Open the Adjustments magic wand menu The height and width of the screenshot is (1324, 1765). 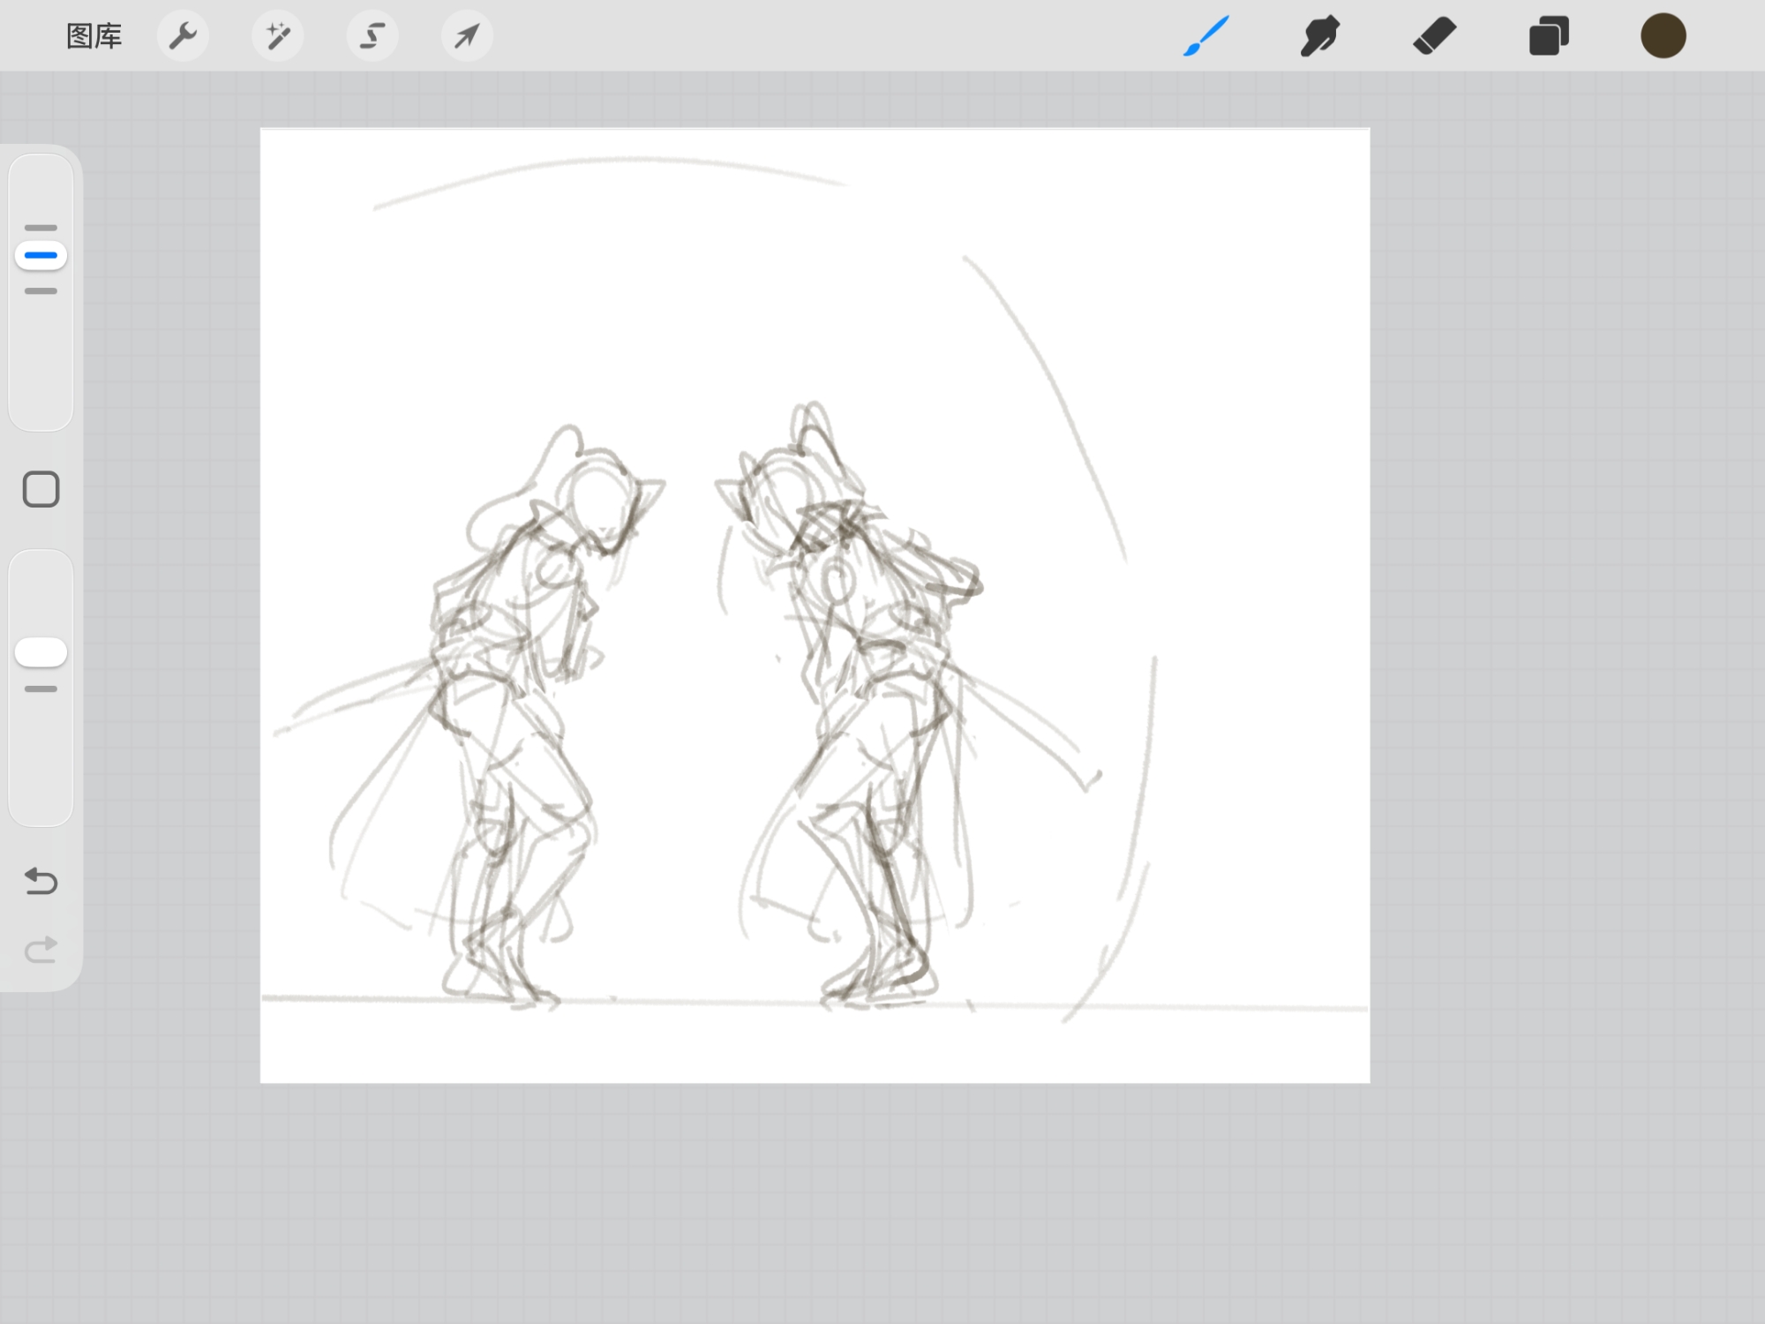(277, 36)
